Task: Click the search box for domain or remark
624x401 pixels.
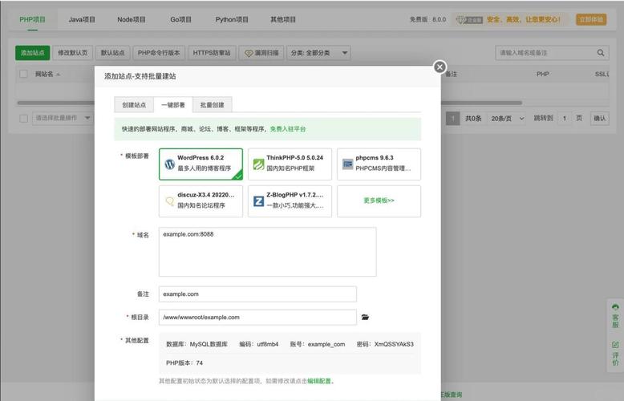Action: pyautogui.click(x=545, y=52)
